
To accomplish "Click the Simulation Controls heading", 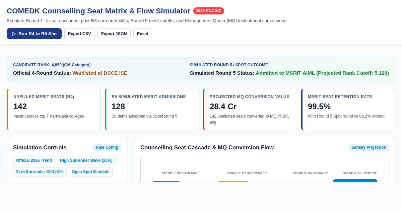I will point(40,148).
